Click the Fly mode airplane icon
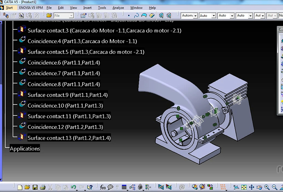283x192 pixels. coord(236,187)
